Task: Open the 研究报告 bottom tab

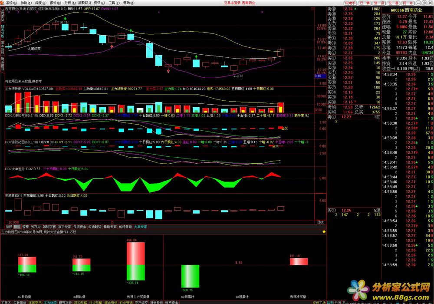Action: 66,302
